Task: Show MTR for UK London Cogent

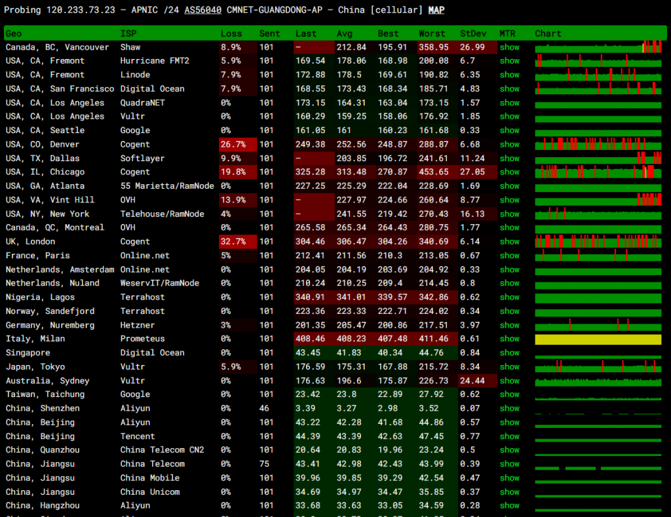Action: (509, 241)
